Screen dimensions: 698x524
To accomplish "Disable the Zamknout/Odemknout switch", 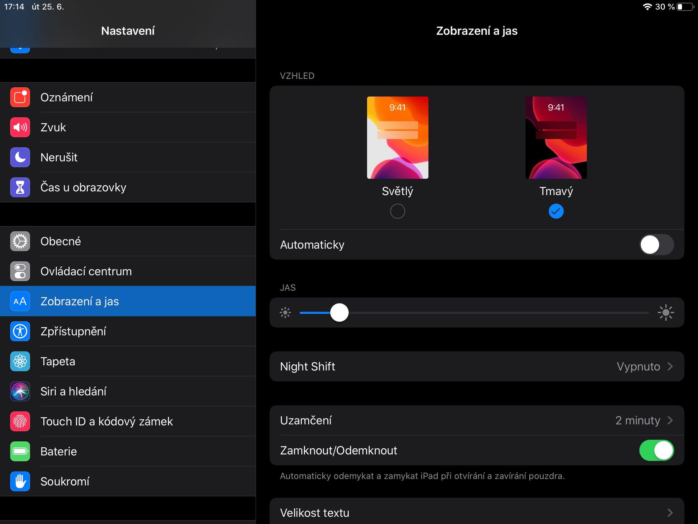I will [x=657, y=450].
